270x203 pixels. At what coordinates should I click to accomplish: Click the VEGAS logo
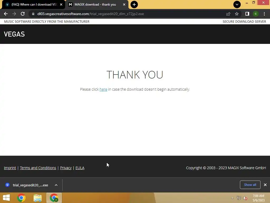[x=14, y=34]
